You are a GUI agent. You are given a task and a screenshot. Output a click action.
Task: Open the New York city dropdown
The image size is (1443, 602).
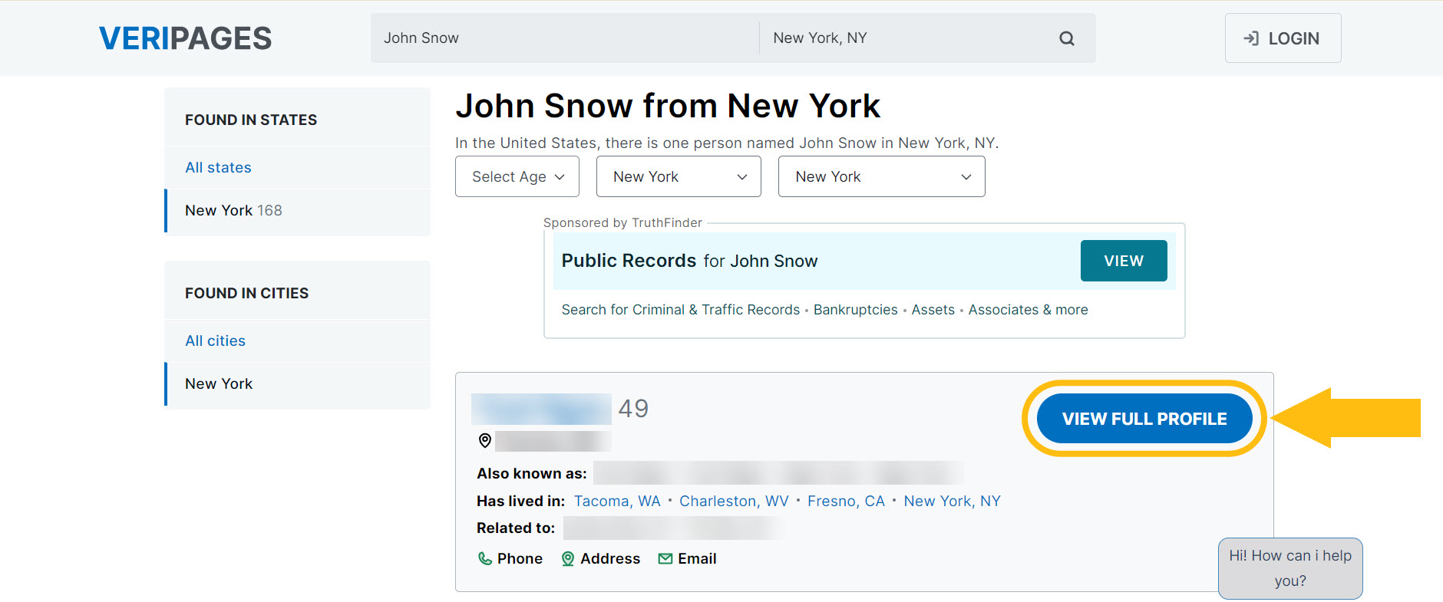tap(881, 177)
